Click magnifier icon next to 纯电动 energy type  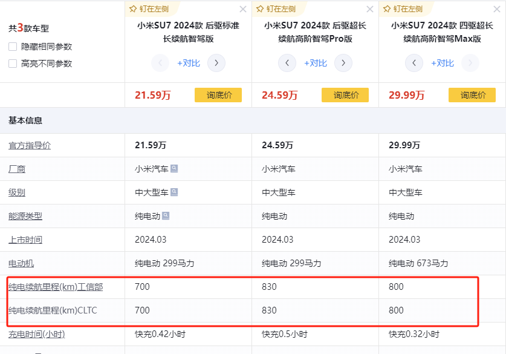166,215
